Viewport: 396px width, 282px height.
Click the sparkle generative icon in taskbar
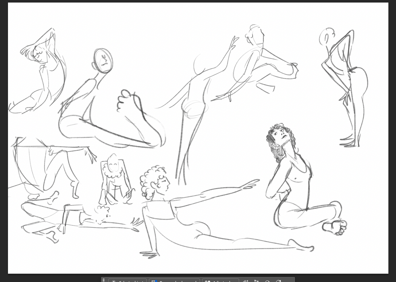pyautogui.click(x=245, y=281)
